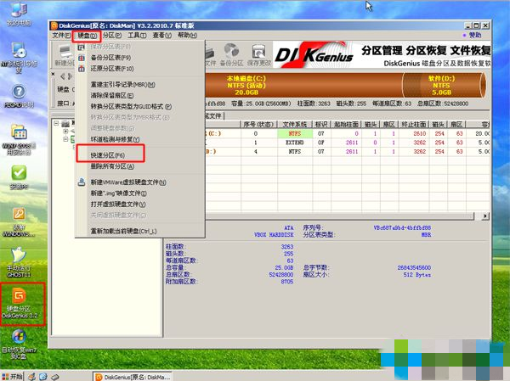Click the first quick launch icon
The height and width of the screenshot is (381, 510).
pos(31,377)
